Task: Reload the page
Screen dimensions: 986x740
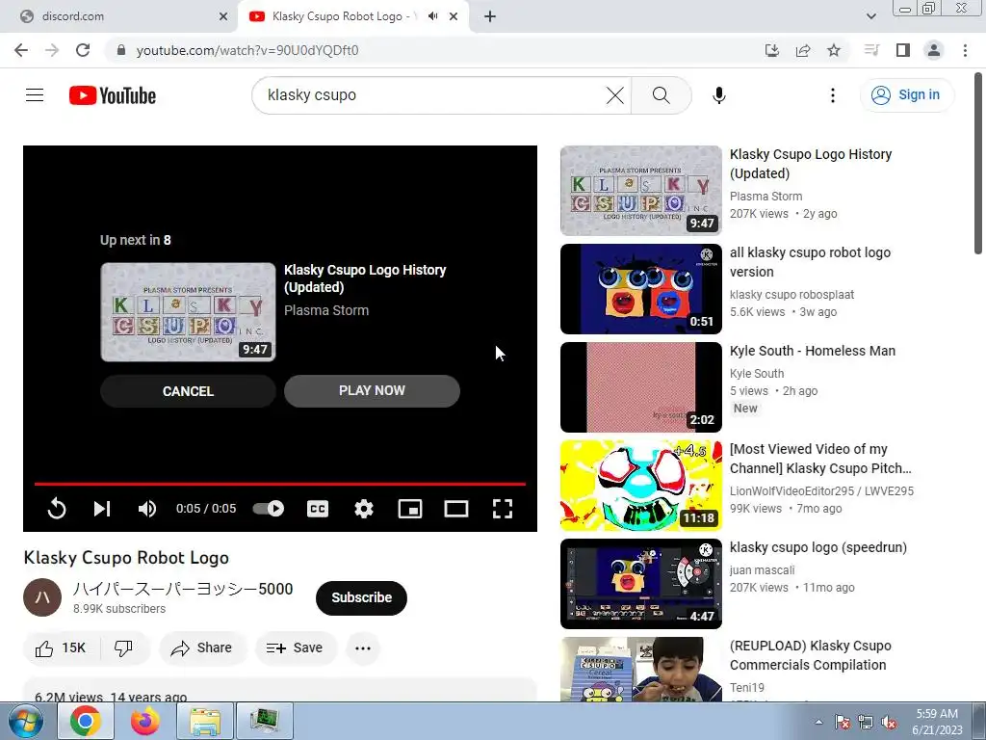Action: point(83,50)
